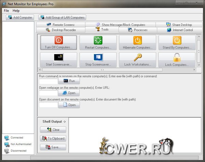
Task: Copy shell output To Clipboard
Action: tap(53, 138)
